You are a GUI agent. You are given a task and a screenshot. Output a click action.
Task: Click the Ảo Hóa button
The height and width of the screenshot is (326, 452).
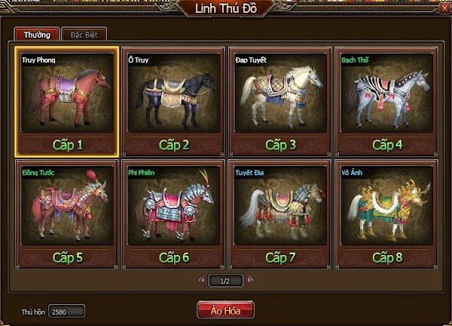(225, 310)
